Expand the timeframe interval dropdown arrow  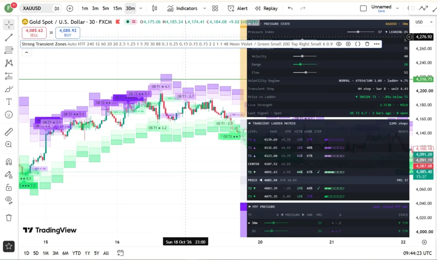pyautogui.click(x=141, y=9)
